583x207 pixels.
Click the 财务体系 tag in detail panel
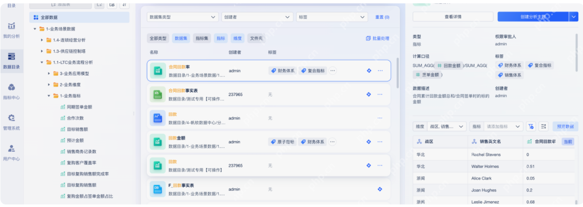point(509,65)
